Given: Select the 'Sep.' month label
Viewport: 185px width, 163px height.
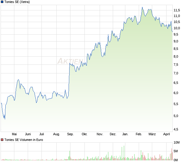Looking at the screenshot, I should (x=70, y=134).
